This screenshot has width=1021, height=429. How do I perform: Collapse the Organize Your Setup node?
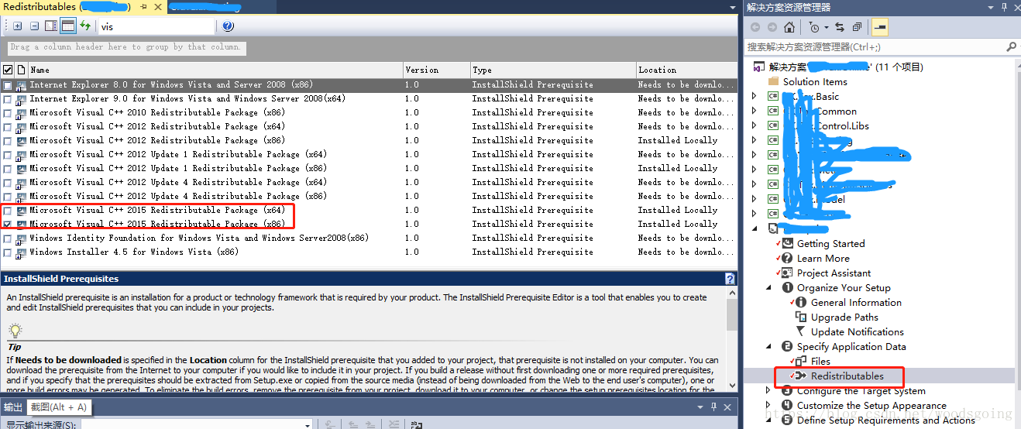(768, 287)
